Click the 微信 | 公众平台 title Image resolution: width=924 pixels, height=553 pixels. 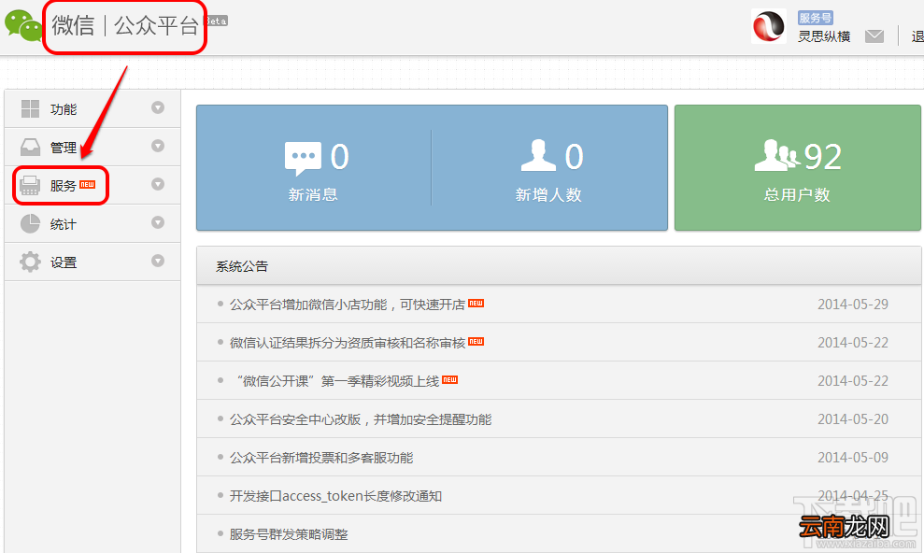tap(125, 26)
